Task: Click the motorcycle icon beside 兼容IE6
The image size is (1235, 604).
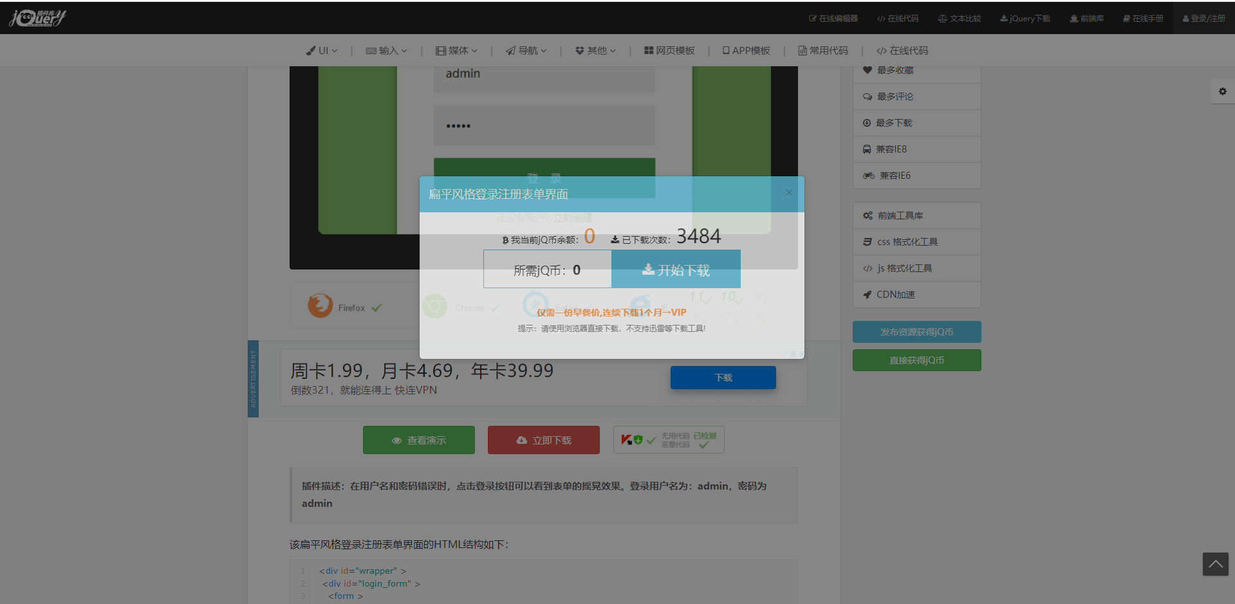Action: point(869,176)
